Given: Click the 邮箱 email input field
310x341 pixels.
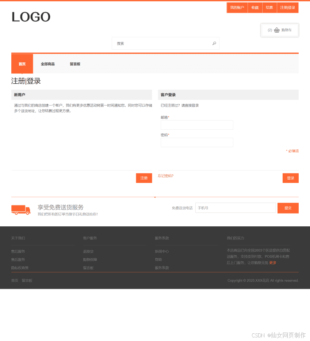Looking at the screenshot, I should pyautogui.click(x=196, y=125).
